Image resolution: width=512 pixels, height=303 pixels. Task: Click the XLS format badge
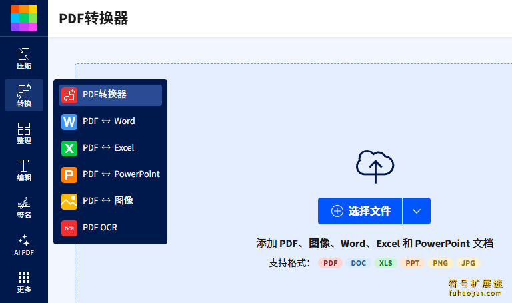point(385,263)
